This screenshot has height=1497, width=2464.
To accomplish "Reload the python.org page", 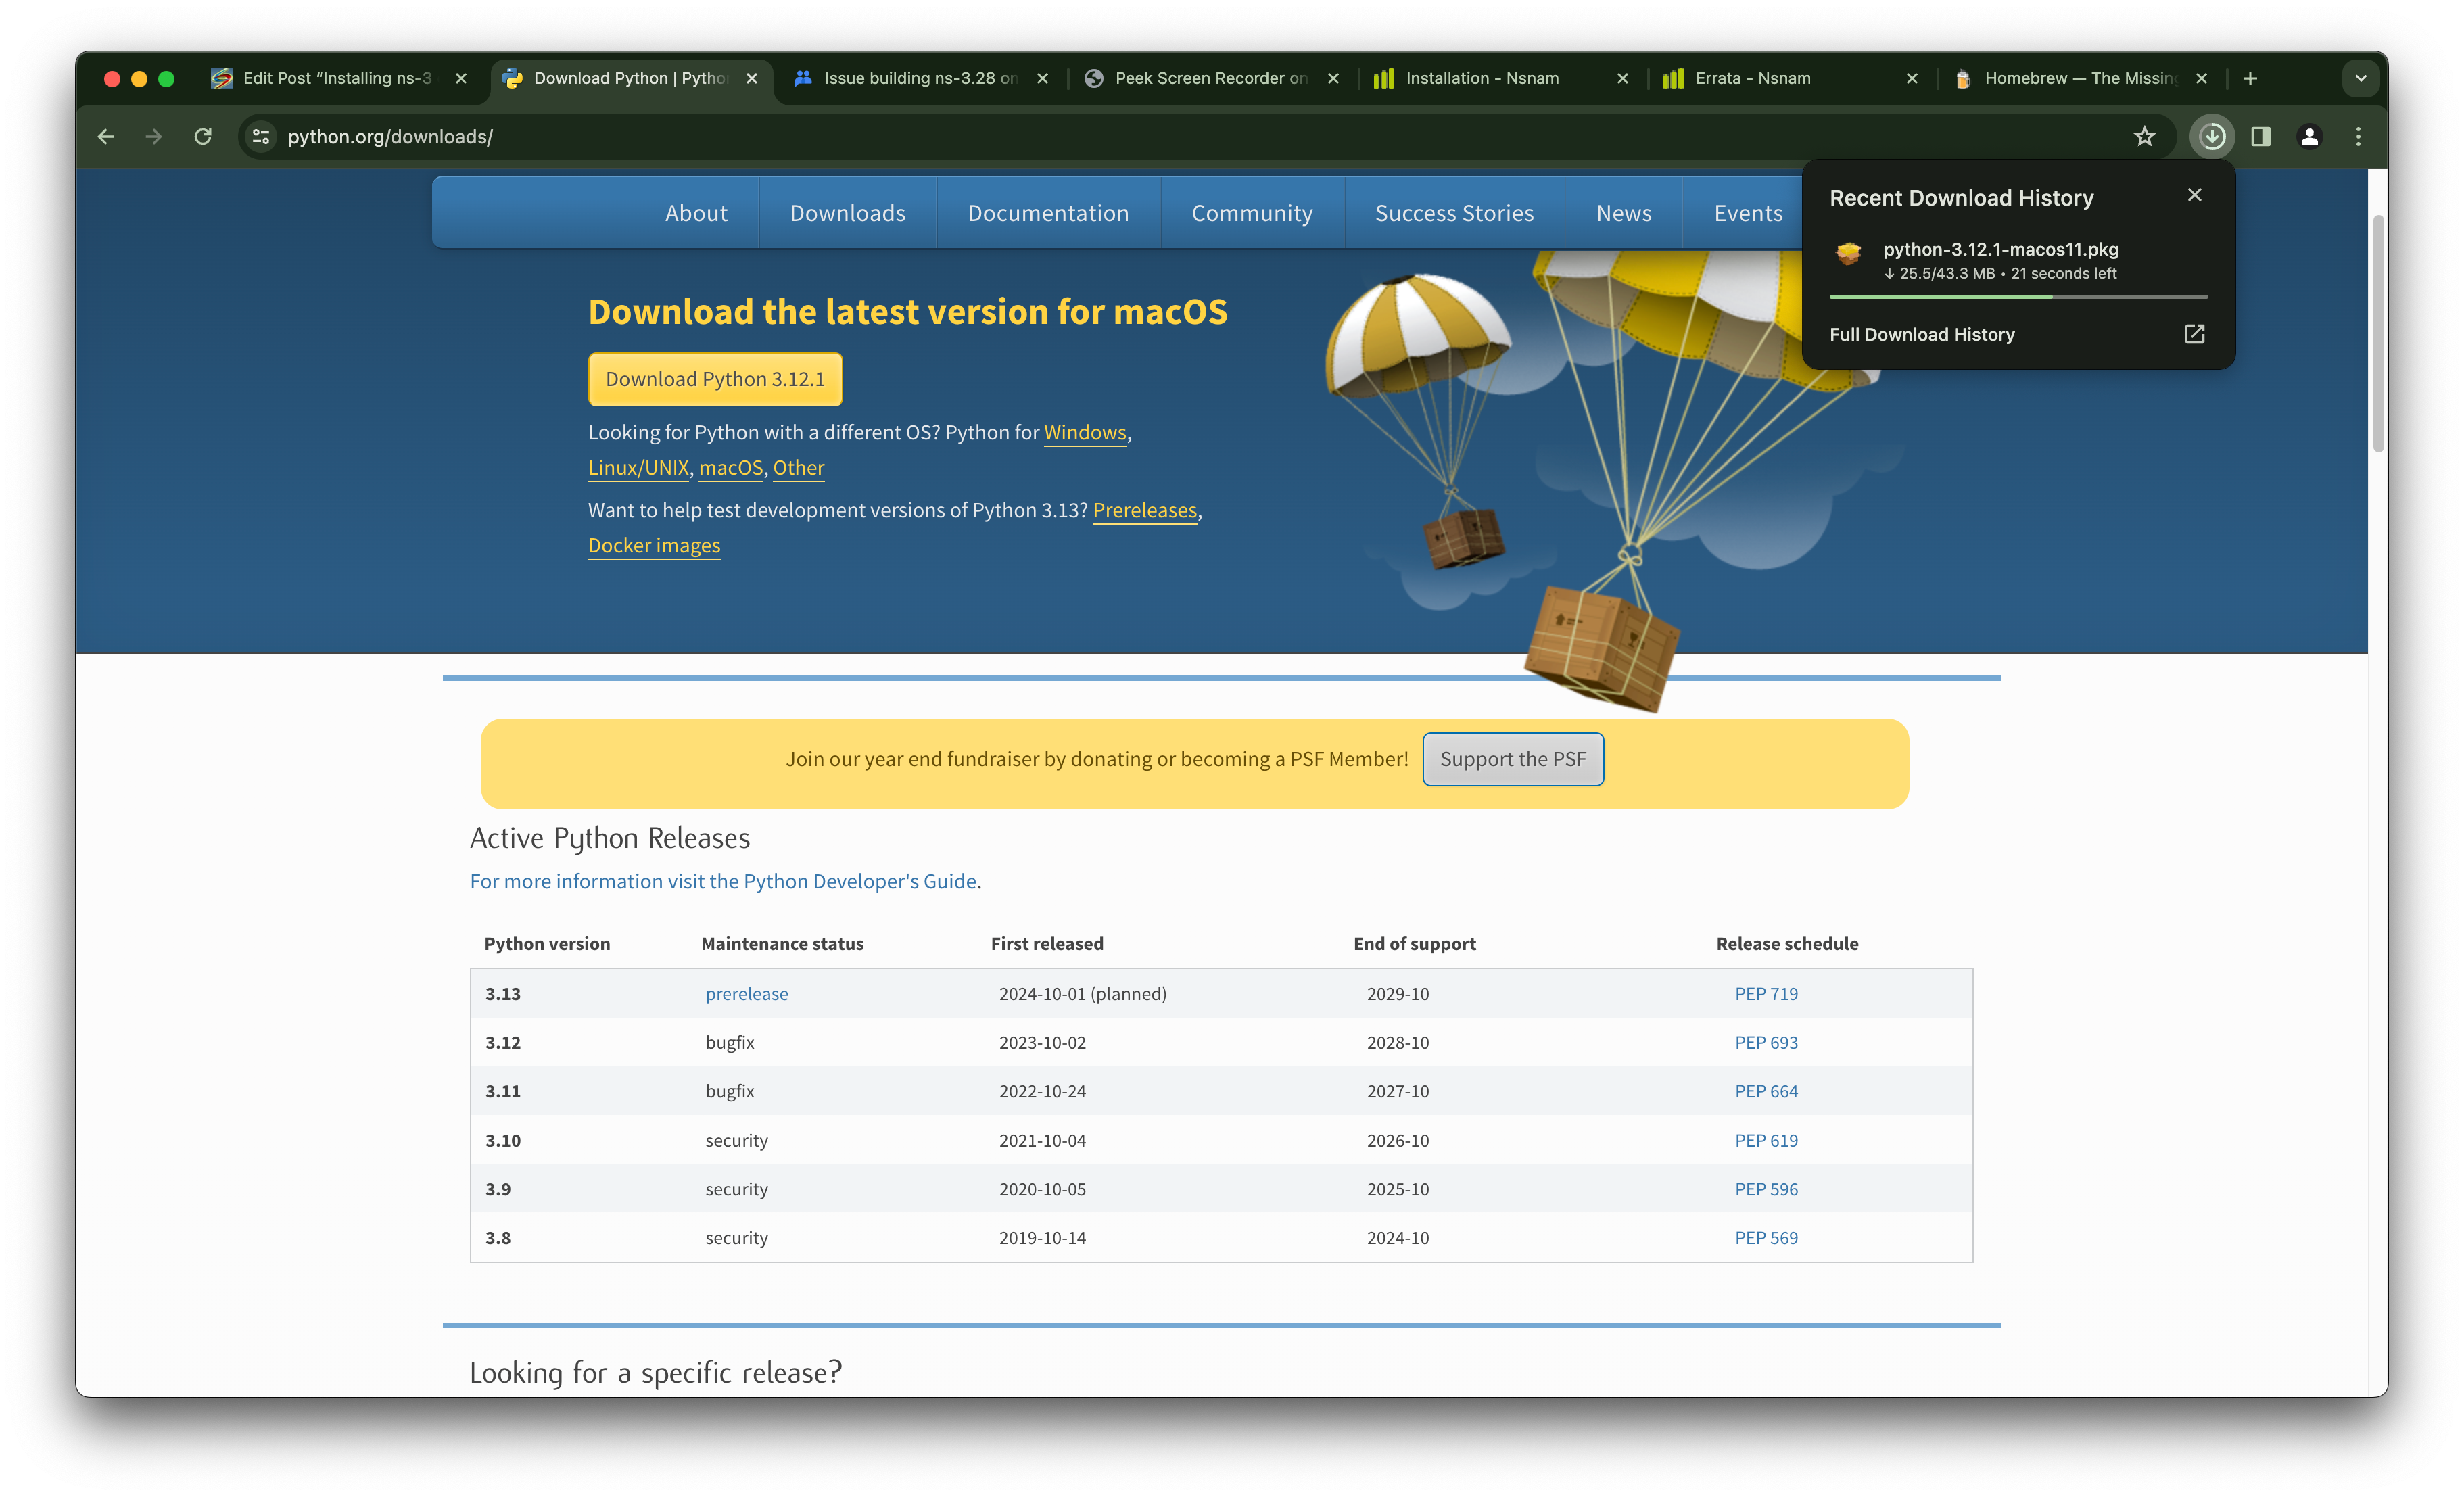I will coord(203,136).
